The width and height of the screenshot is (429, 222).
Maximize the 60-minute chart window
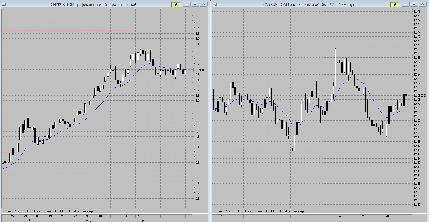(414, 4)
